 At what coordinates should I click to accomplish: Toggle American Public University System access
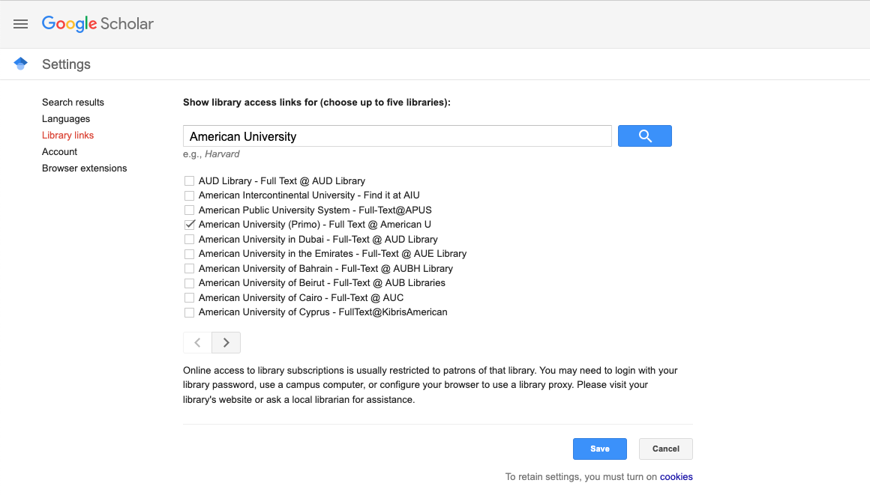(x=189, y=210)
